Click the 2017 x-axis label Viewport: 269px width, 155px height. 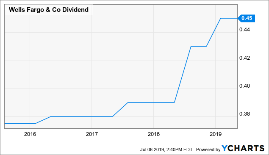(x=92, y=134)
